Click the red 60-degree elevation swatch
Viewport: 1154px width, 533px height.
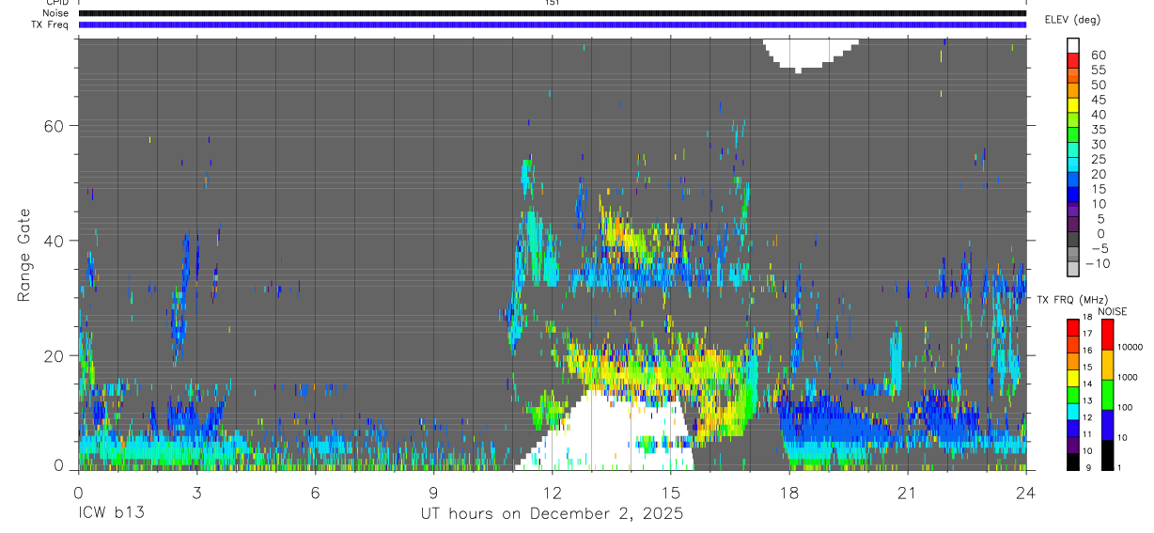click(1073, 62)
